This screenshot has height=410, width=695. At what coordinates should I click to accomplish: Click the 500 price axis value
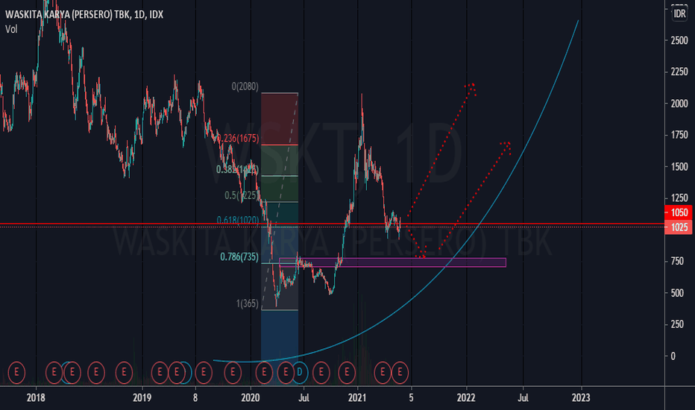[677, 293]
